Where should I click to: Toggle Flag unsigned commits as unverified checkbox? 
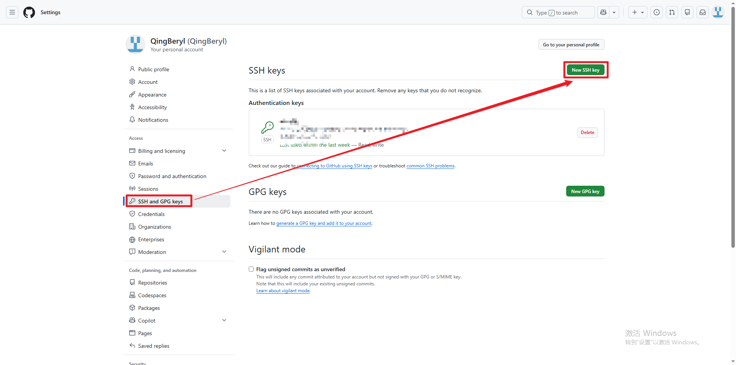coord(251,269)
